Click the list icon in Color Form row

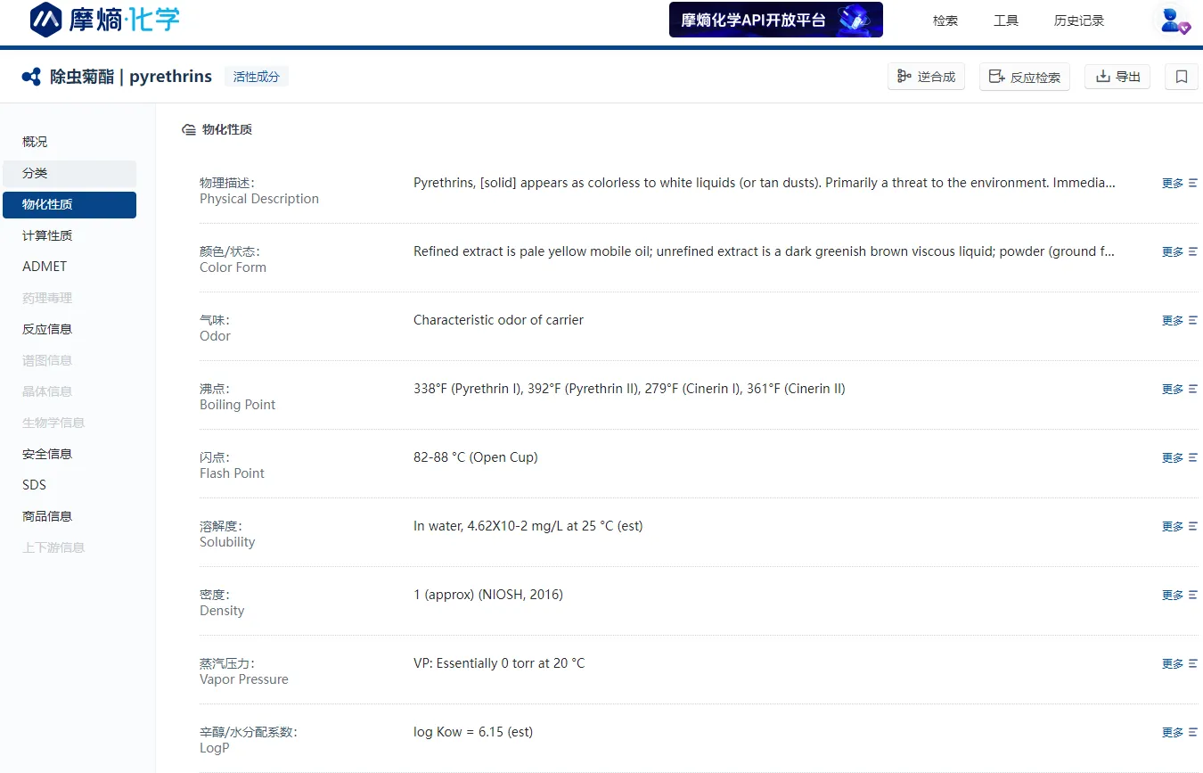1193,251
